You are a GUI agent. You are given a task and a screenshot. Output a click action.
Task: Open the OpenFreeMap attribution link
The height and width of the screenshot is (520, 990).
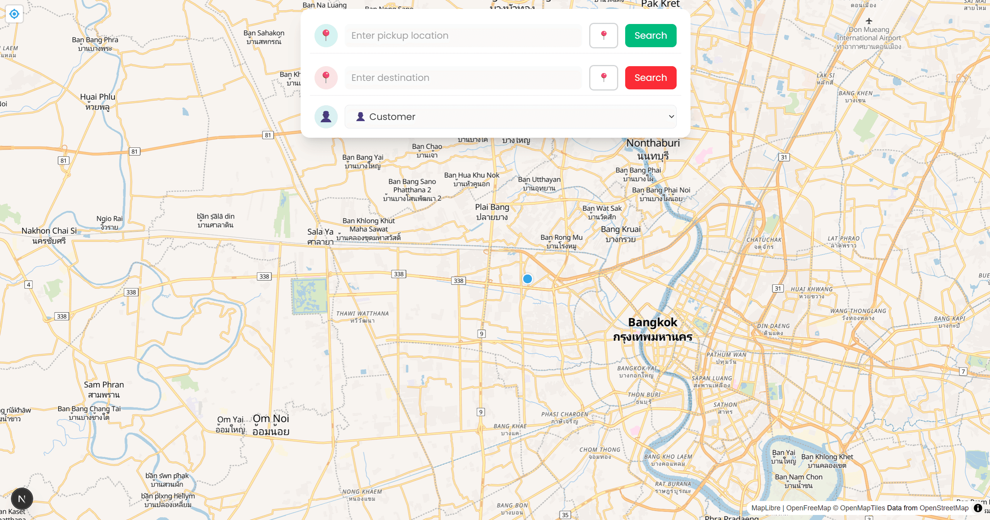coord(808,508)
